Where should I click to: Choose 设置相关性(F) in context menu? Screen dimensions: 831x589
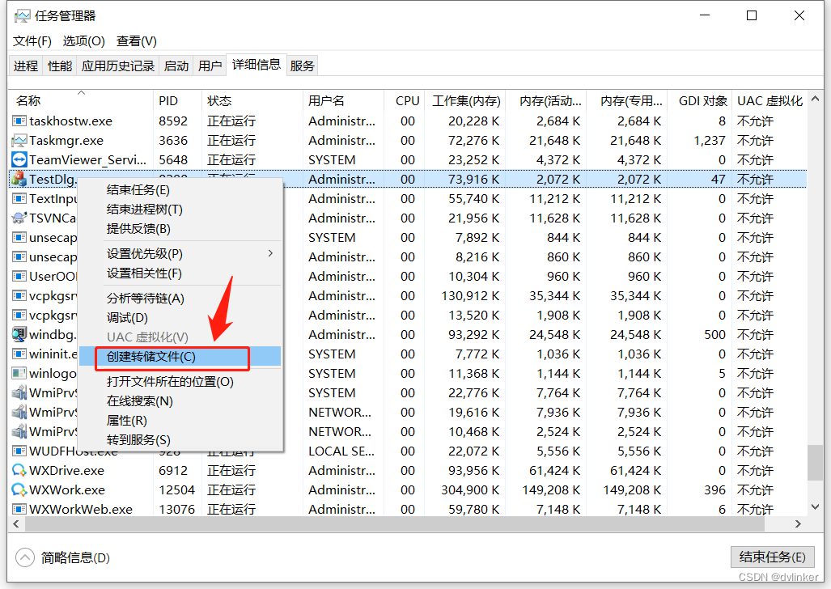coord(180,273)
